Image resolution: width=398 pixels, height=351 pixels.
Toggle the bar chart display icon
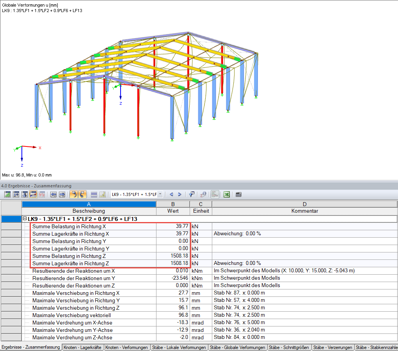point(215,194)
